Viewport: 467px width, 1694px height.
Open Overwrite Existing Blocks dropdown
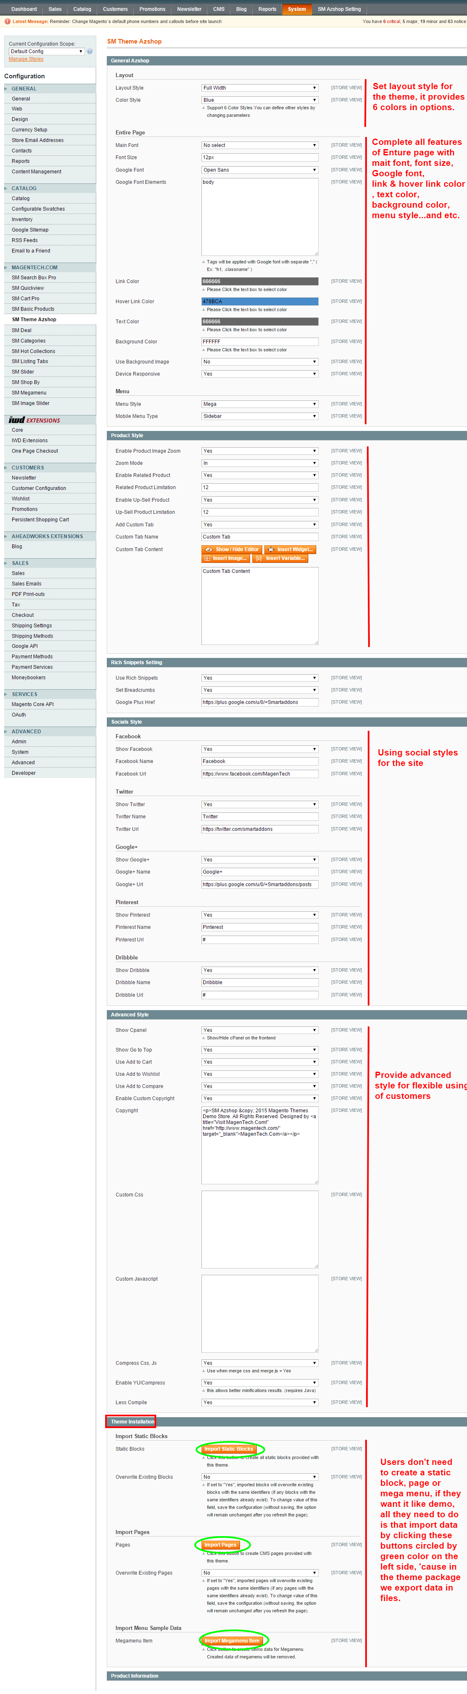pyautogui.click(x=260, y=1477)
